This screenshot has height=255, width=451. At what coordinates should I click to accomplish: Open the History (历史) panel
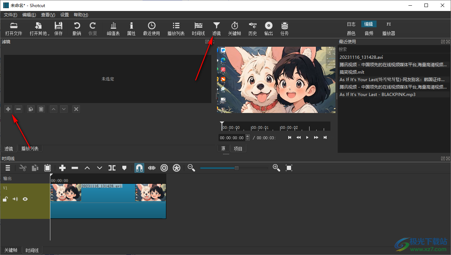coord(252,29)
